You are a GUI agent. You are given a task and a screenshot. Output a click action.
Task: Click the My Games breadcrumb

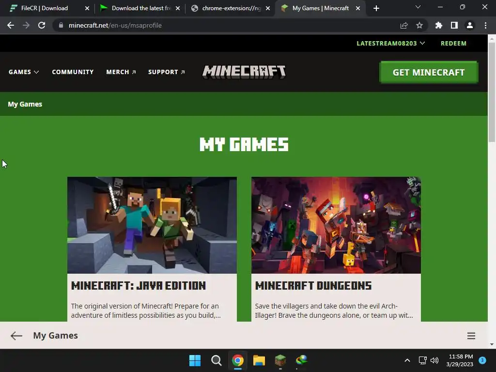coord(25,104)
